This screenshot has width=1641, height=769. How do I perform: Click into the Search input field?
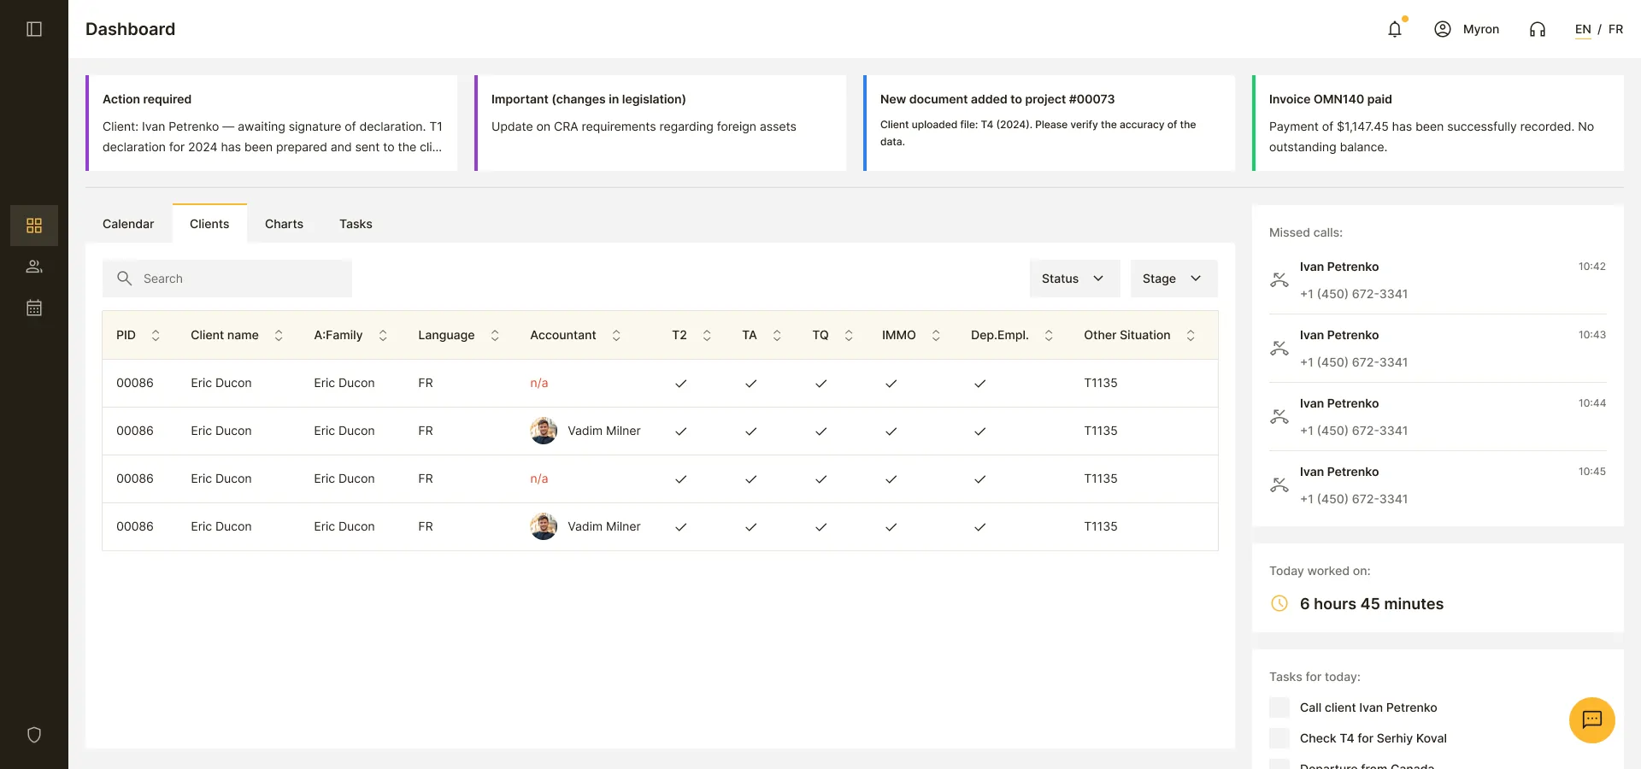click(x=227, y=279)
